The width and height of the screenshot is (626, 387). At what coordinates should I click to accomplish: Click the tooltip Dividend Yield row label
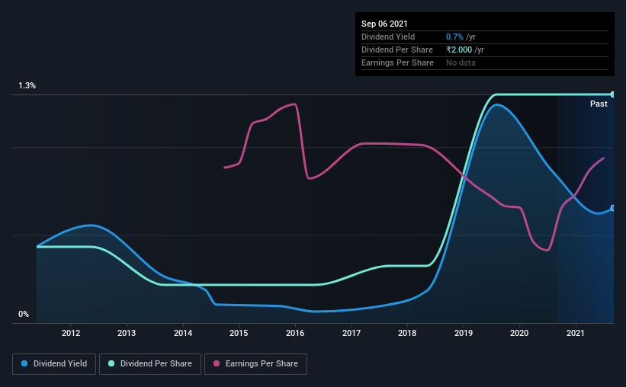click(388, 37)
